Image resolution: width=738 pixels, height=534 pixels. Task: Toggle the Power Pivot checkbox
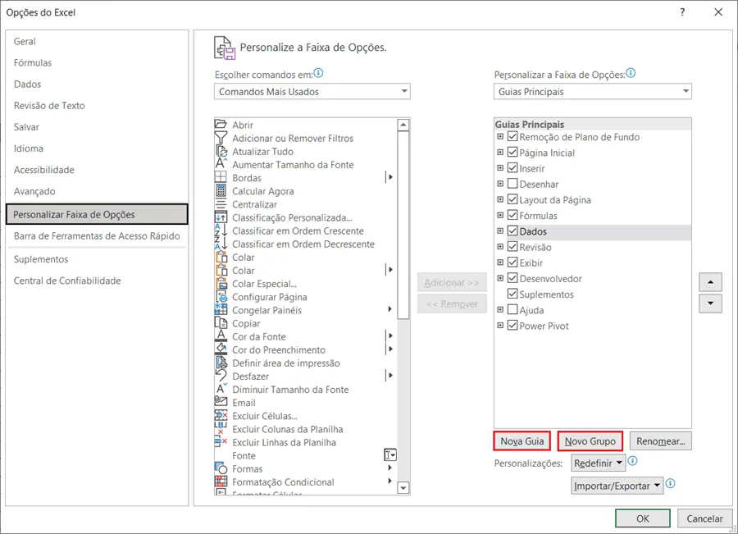[x=512, y=326]
